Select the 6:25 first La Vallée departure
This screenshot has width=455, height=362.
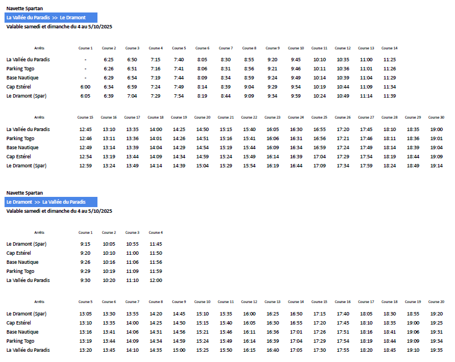click(x=109, y=60)
